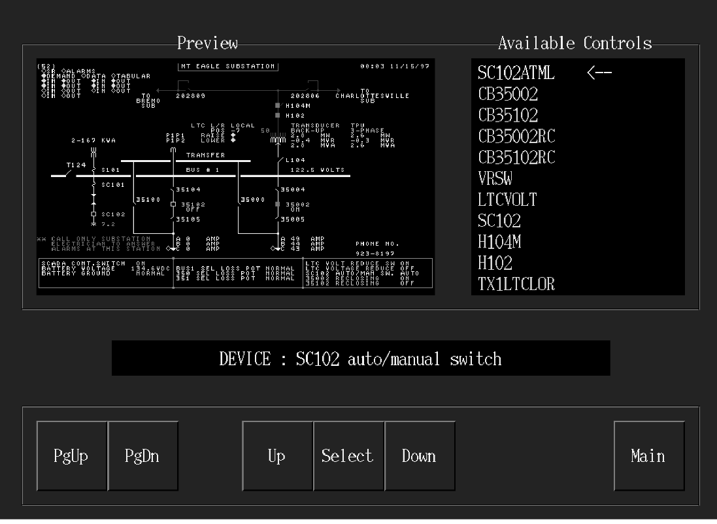Choose CB35102RC from Available Controls
Screen dimensions: 717x524
click(517, 158)
